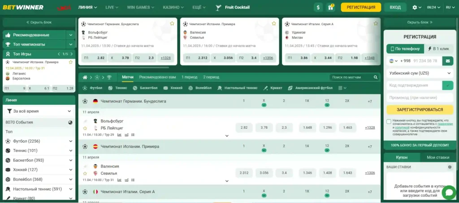Star the Севилья match row
The image size is (459, 203).
coord(85,173)
